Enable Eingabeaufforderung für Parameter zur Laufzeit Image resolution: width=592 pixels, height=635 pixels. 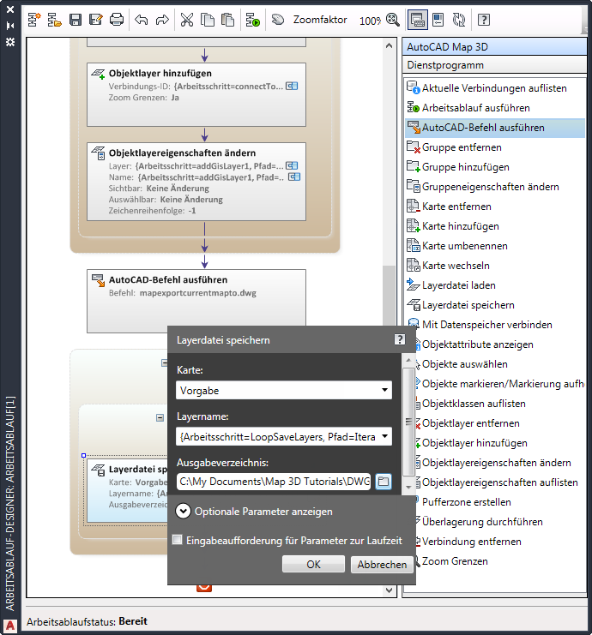coord(178,540)
